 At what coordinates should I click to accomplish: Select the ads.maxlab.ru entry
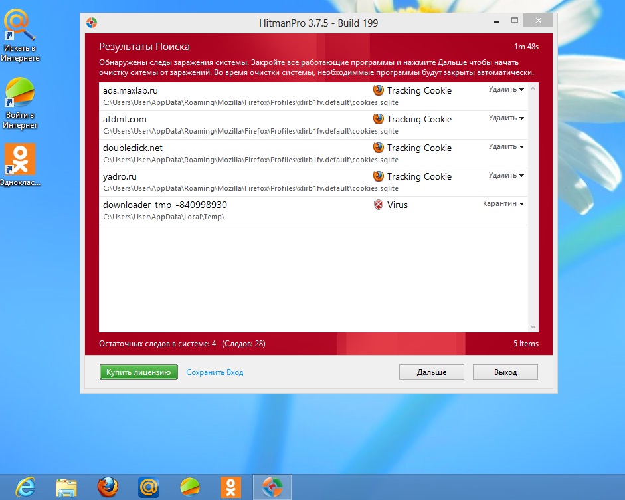pyautogui.click(x=313, y=96)
